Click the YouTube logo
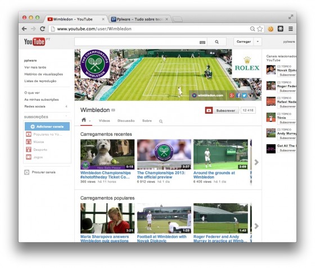 pyautogui.click(x=34, y=42)
